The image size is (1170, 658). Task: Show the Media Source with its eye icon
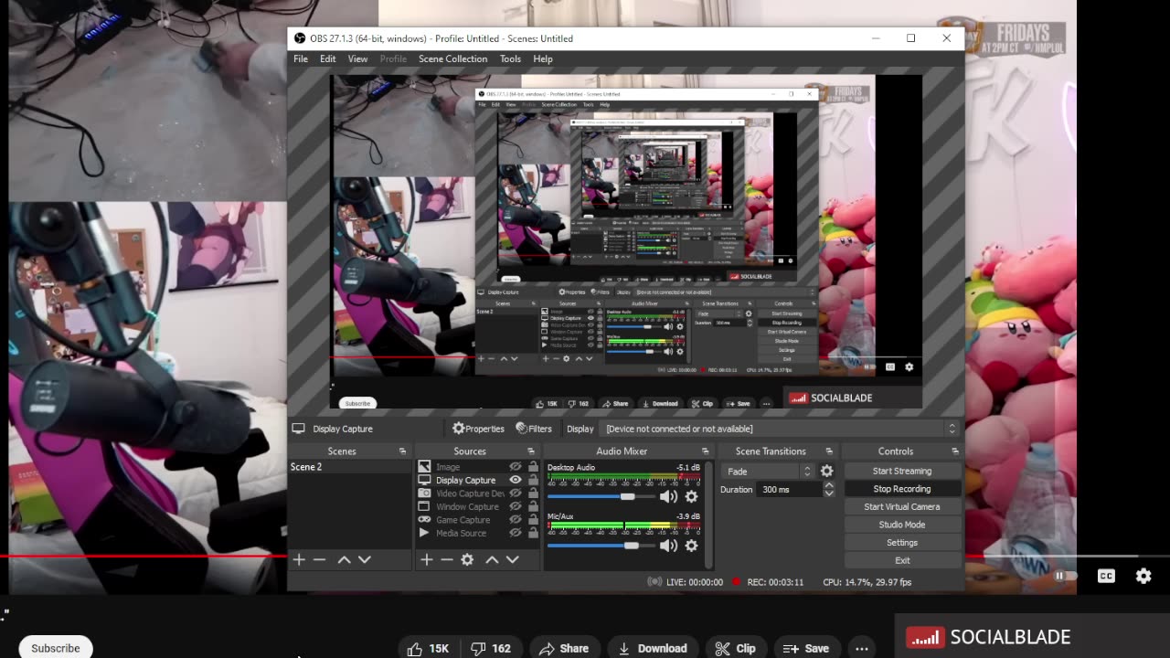(x=516, y=533)
